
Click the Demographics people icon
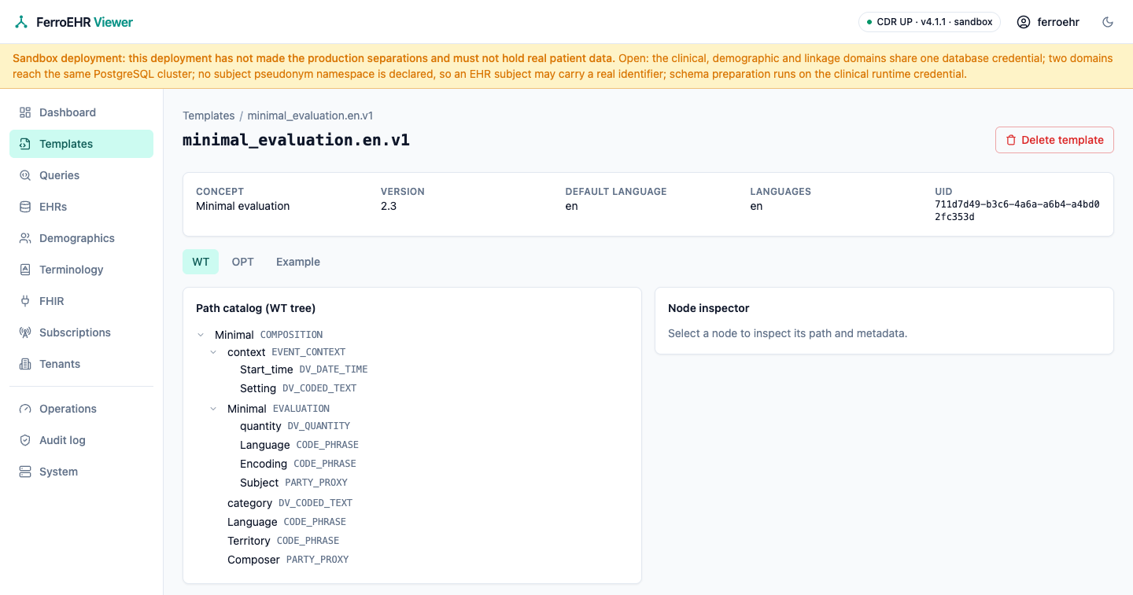[x=25, y=238]
